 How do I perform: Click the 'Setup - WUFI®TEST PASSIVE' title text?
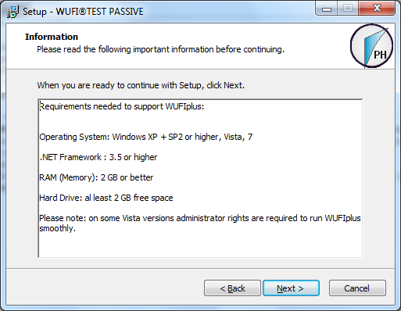[83, 12]
